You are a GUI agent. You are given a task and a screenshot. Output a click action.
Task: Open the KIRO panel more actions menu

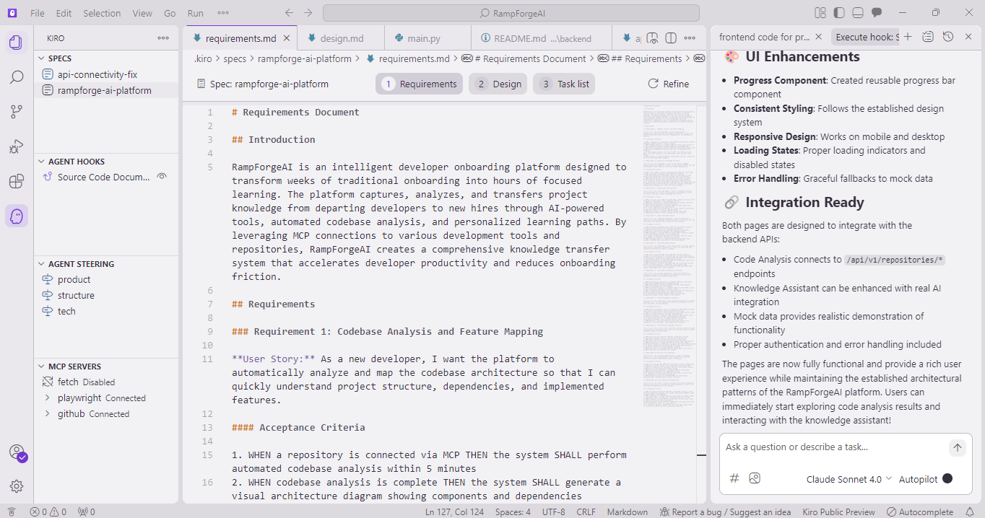163,38
